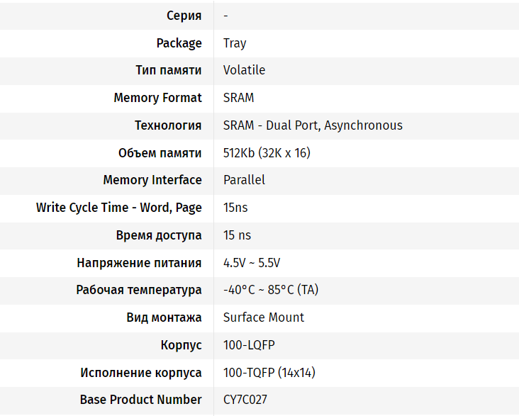Click the 'Base Product Number' label
The image size is (519, 416).
(141, 400)
